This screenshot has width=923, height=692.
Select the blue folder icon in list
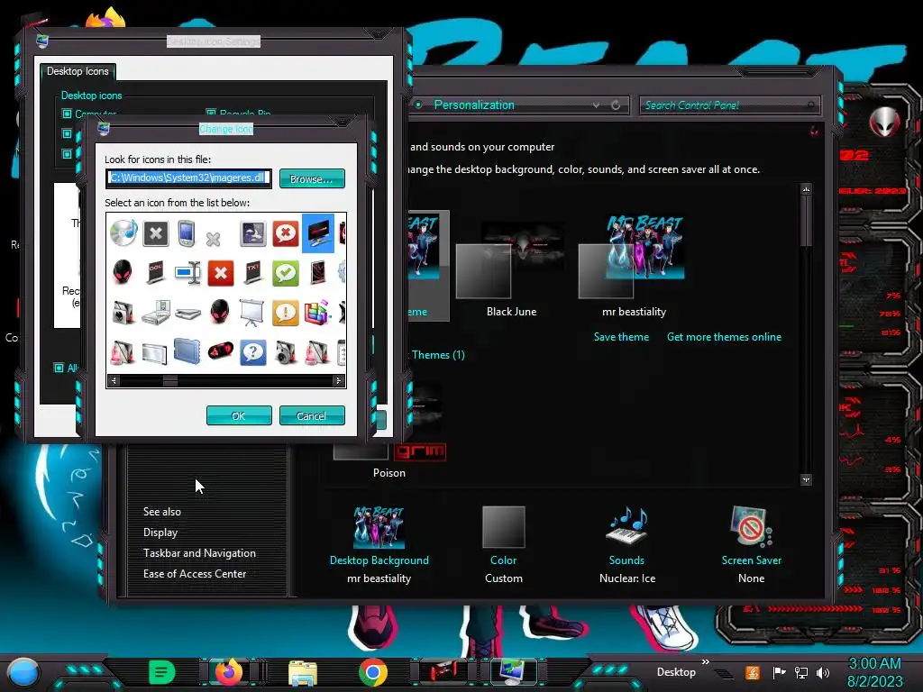point(187,352)
